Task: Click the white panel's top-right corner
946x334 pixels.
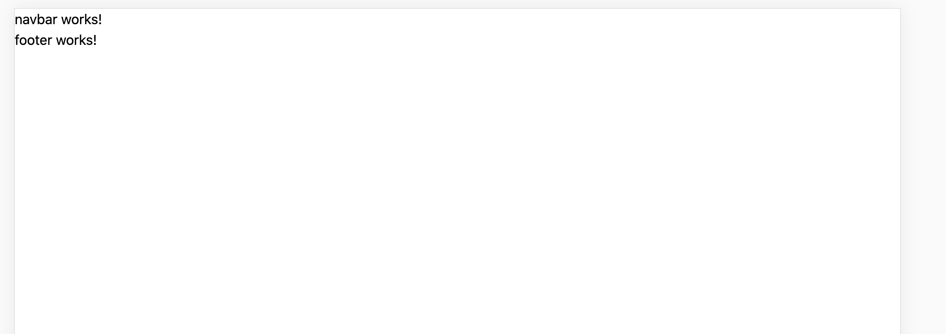Action: click(900, 9)
